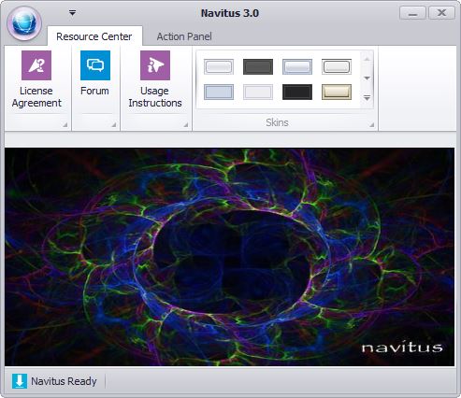The image size is (461, 398).
Task: Click the download arrow status bar icon
Action: click(x=20, y=381)
